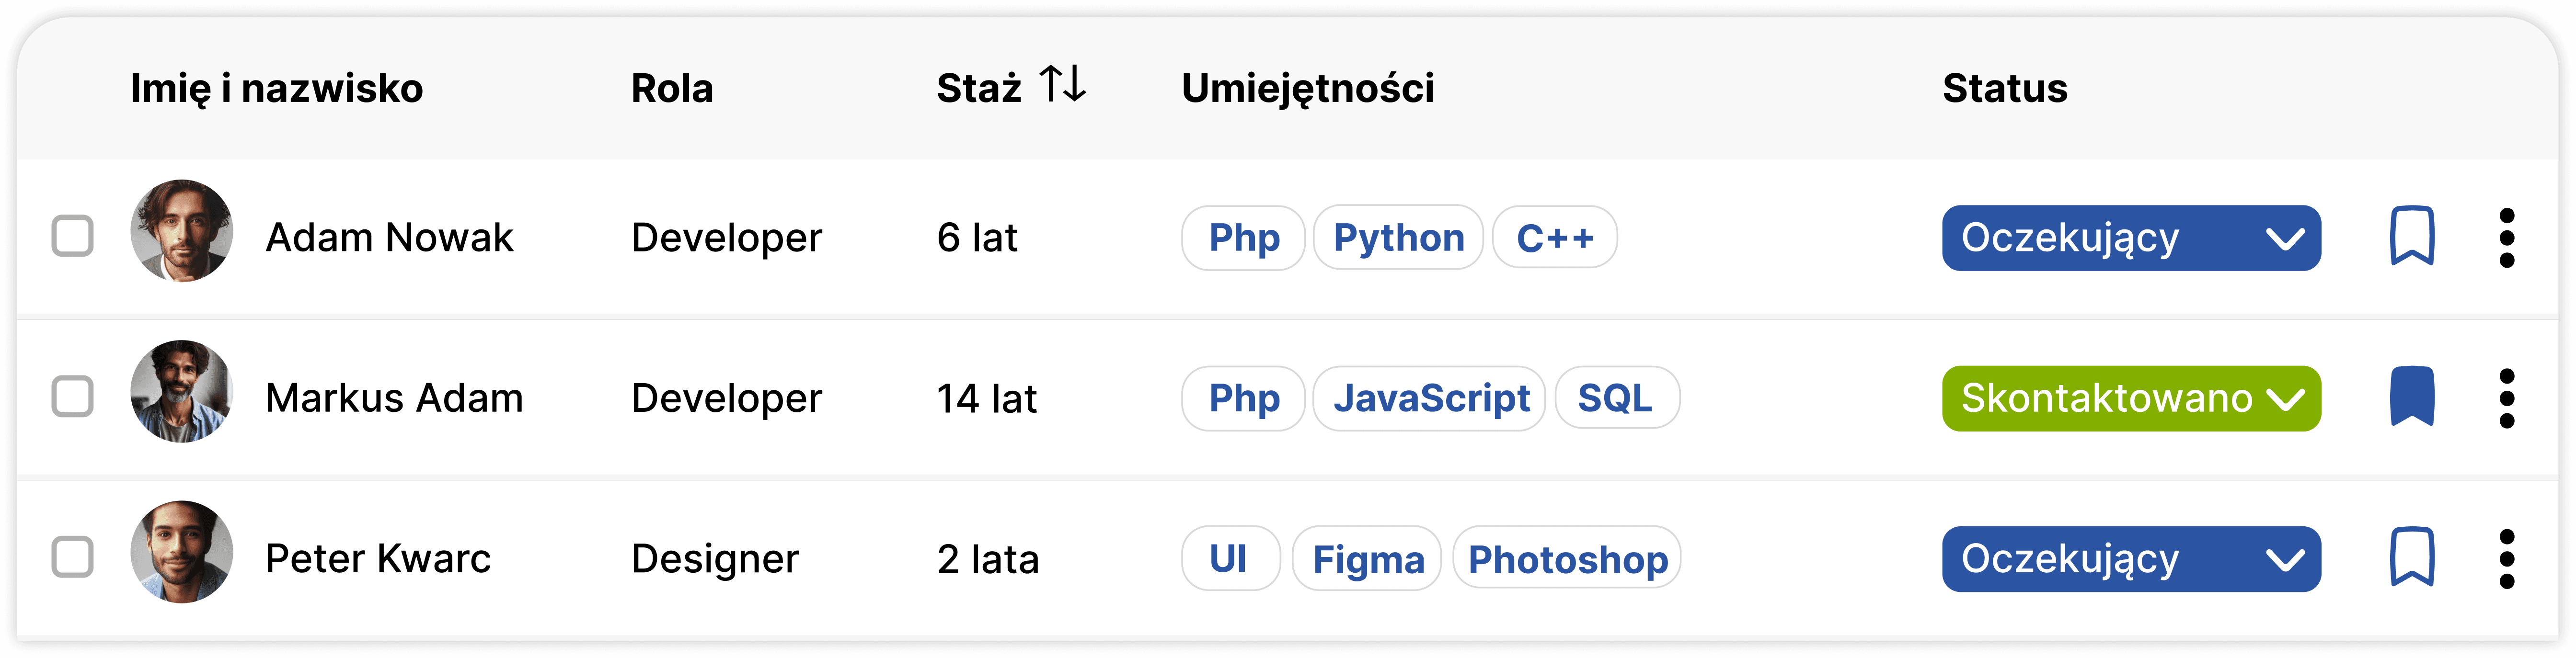Screen dimensions: 2576x658
Task: Sort table by Staż arrows icon
Action: coord(1062,85)
